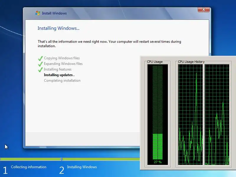Click the 27 % CPU usage value
This screenshot has height=177, width=236.
[x=158, y=162]
